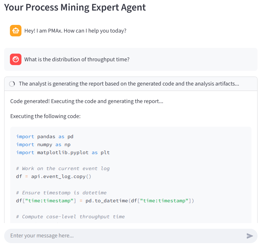Click the throughput time question message
The height and width of the screenshot is (246, 263).
click(77, 59)
